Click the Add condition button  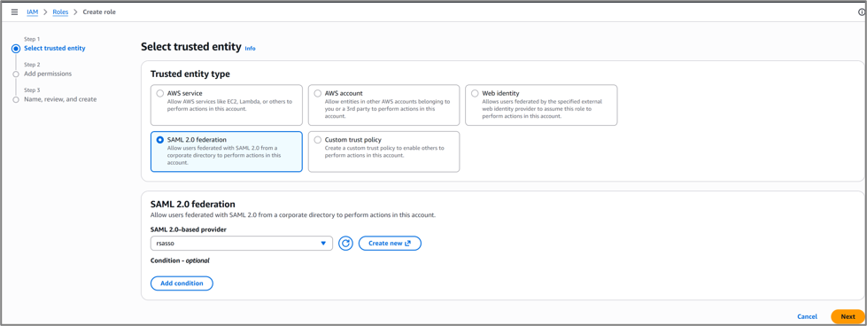(x=182, y=283)
